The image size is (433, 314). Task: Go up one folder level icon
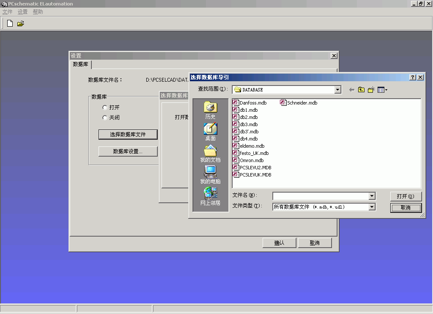coord(361,90)
